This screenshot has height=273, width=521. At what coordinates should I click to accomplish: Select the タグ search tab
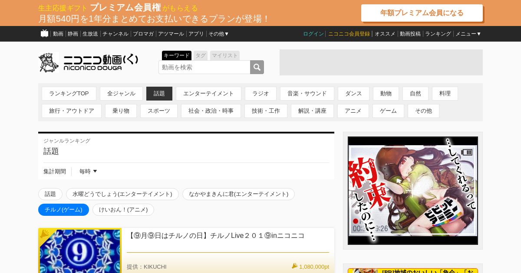point(201,55)
